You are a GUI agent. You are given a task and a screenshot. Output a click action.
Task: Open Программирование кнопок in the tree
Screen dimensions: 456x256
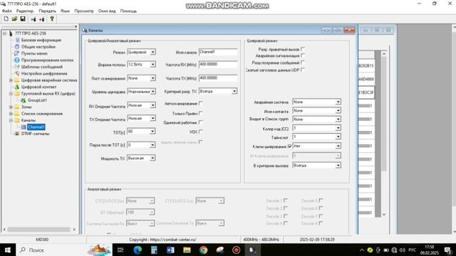(48, 60)
